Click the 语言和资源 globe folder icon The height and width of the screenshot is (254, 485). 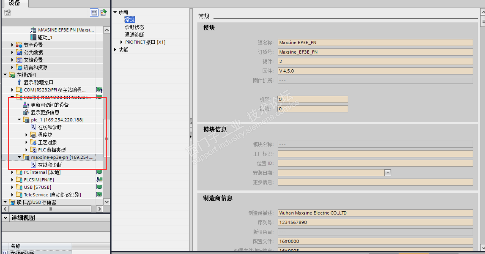[x=19, y=68]
